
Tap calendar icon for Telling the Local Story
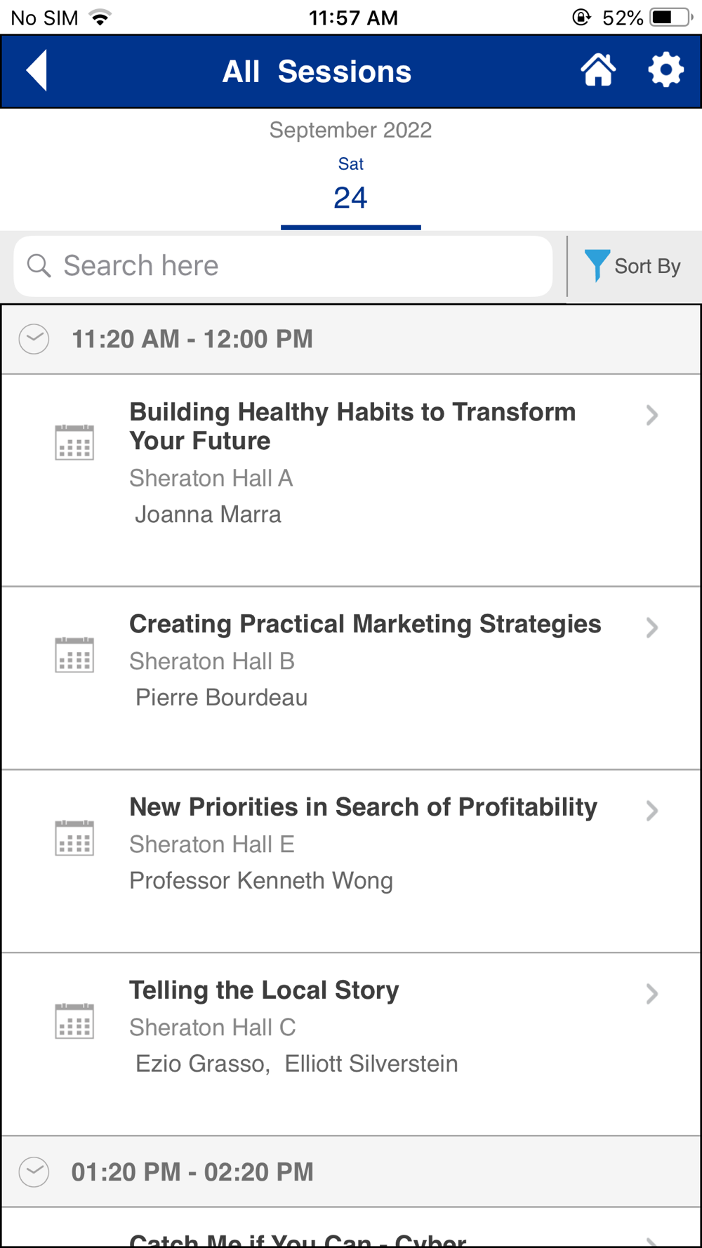tap(74, 1021)
